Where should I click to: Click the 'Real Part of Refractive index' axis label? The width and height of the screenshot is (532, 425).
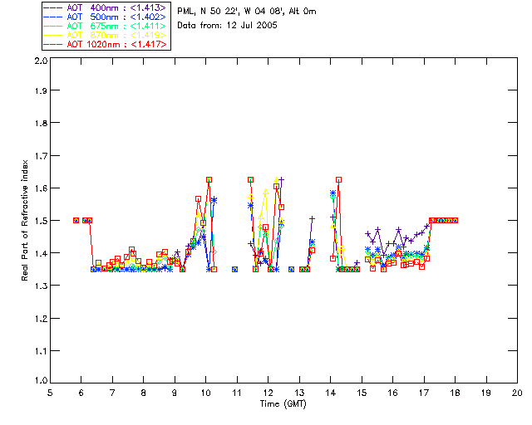[25, 220]
